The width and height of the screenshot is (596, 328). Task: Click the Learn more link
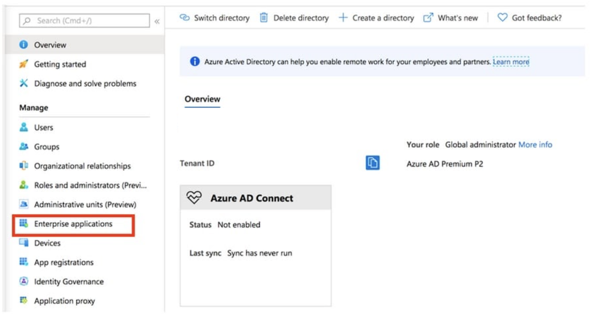(511, 62)
